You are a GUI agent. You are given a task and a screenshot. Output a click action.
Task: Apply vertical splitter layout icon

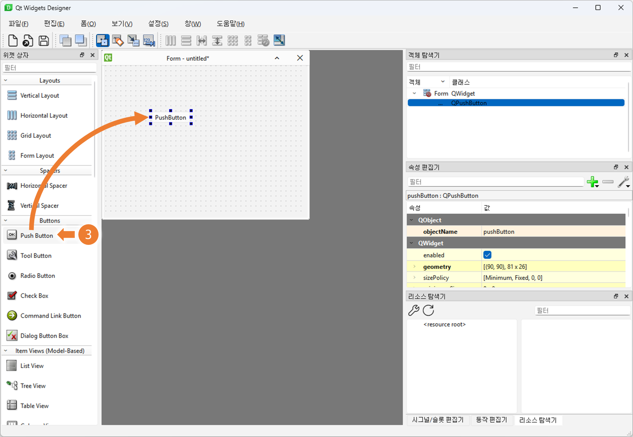pyautogui.click(x=217, y=40)
